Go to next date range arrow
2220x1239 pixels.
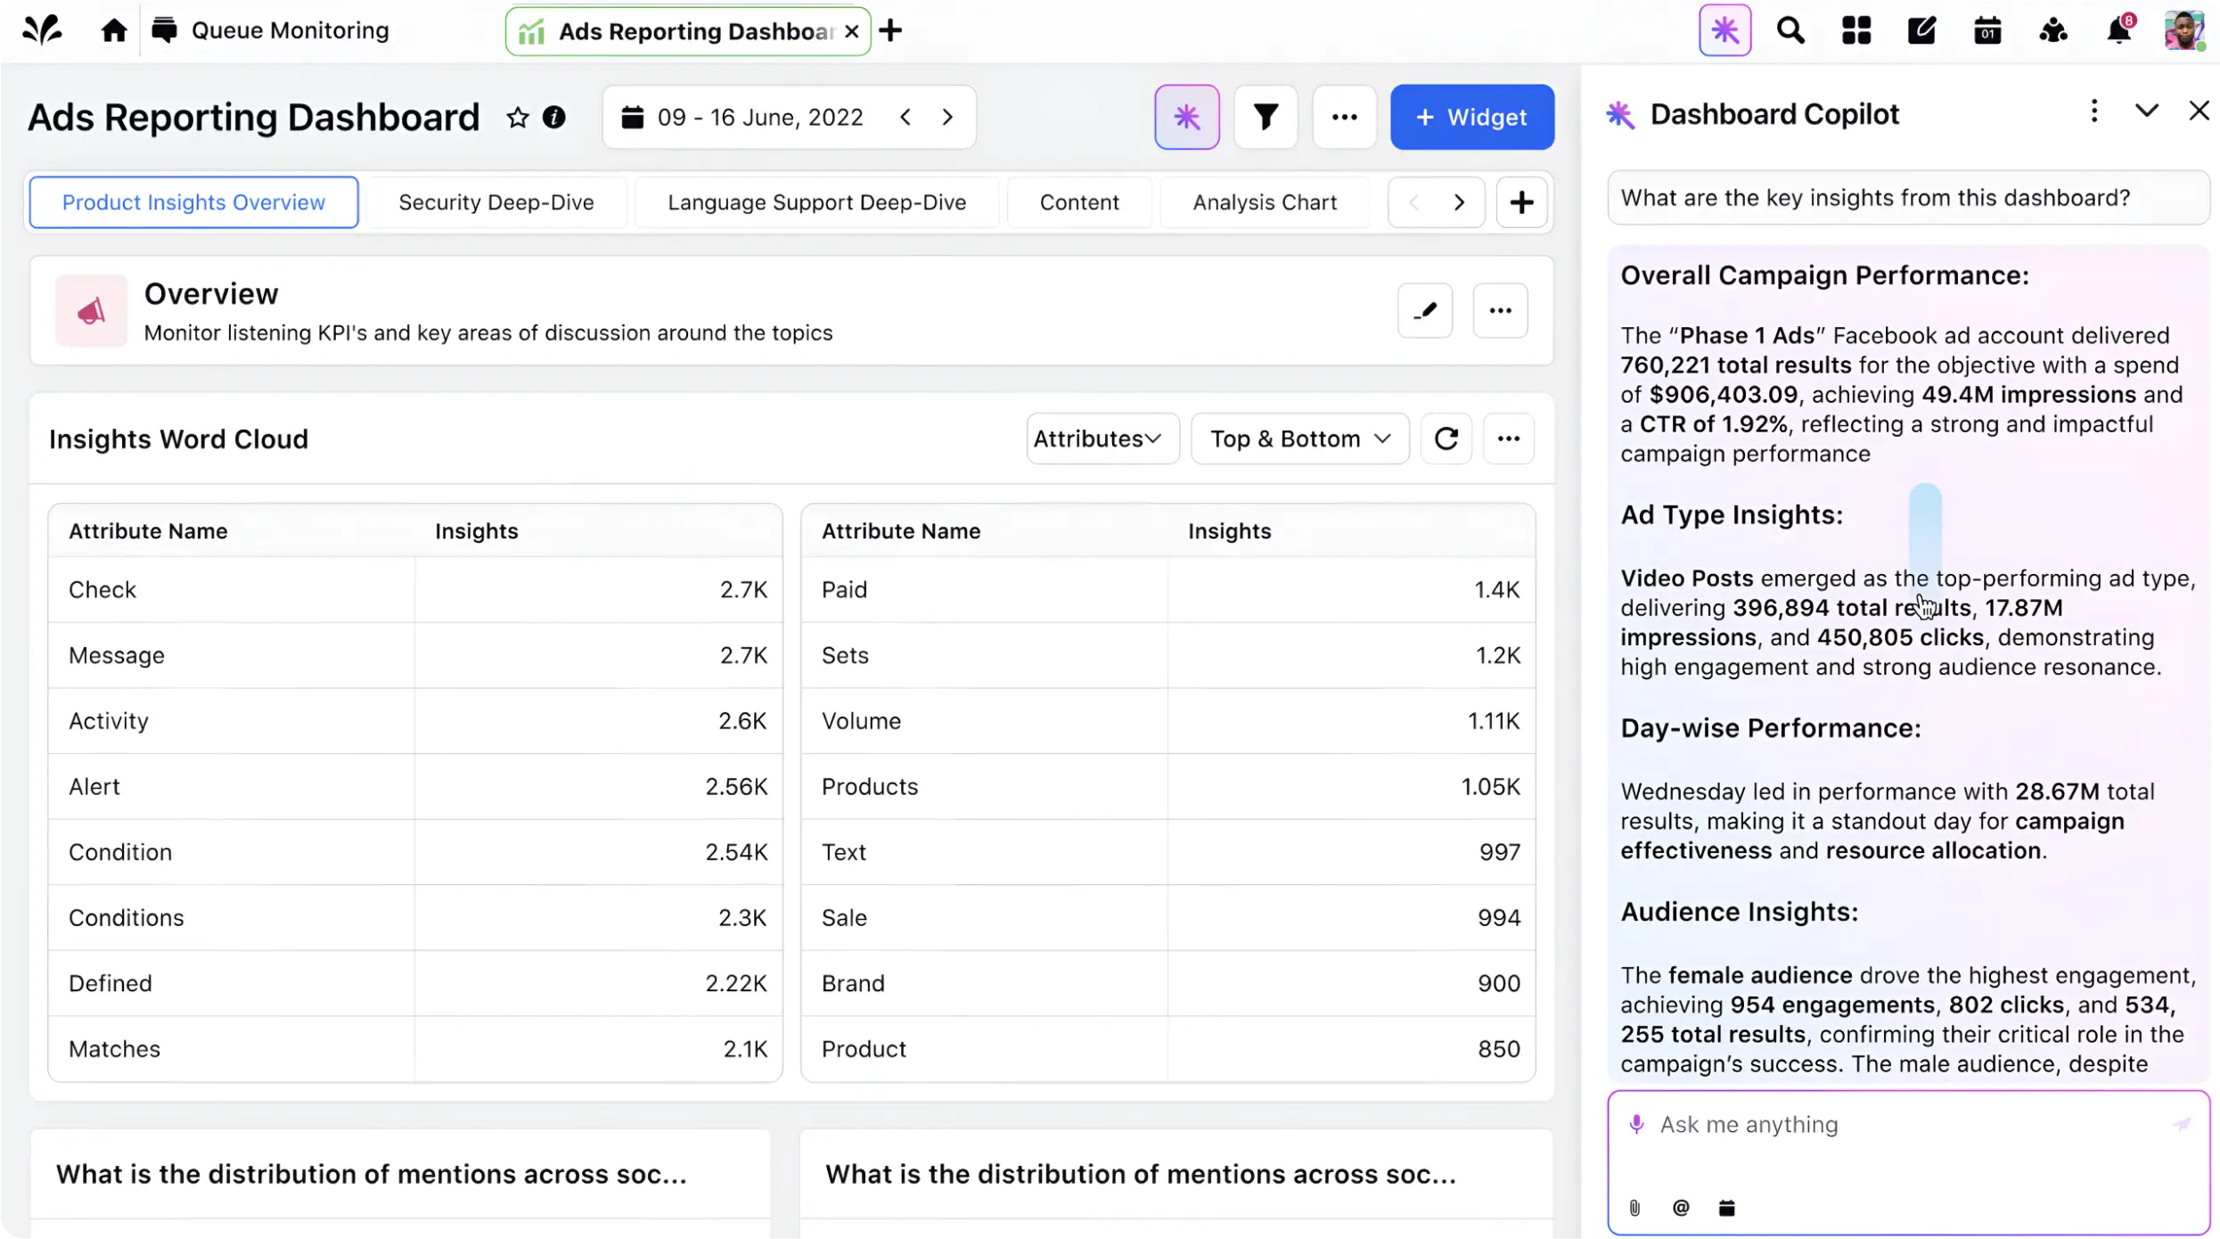coord(947,117)
